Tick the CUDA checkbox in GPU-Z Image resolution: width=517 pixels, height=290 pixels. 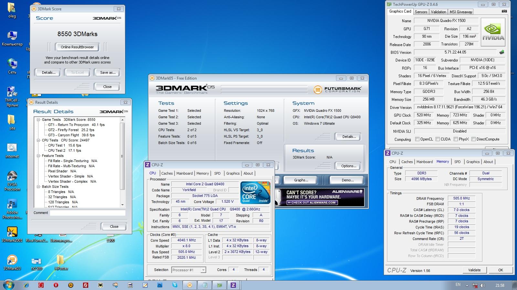click(438, 139)
